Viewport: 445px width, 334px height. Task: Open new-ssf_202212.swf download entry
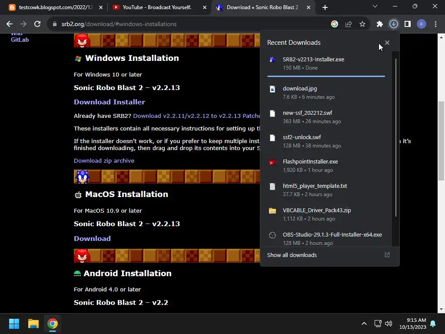pyautogui.click(x=326, y=117)
